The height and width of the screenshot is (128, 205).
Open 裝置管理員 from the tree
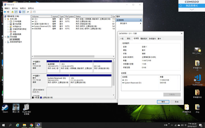coord(17,34)
